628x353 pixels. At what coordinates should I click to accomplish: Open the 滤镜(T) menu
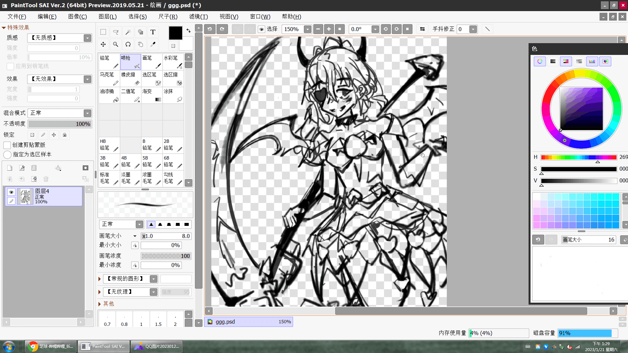coord(199,17)
